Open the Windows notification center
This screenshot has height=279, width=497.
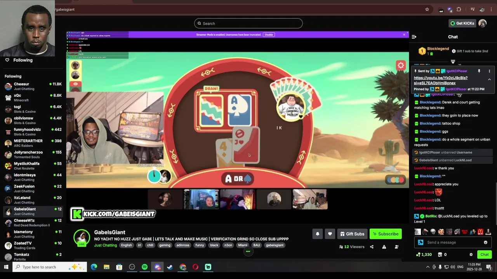[x=488, y=267]
